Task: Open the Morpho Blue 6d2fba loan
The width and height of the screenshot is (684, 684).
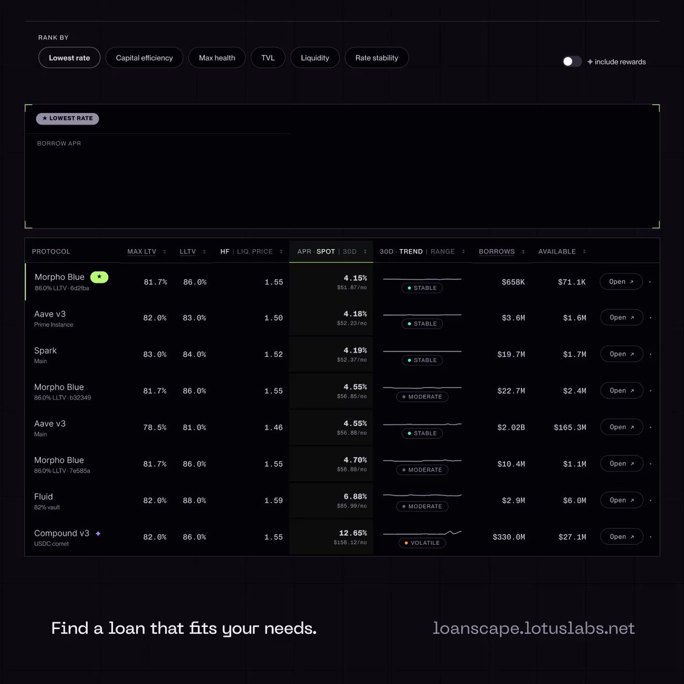Action: pyautogui.click(x=621, y=282)
